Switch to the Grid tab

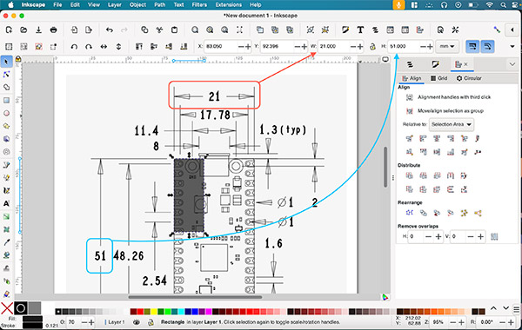[438, 78]
